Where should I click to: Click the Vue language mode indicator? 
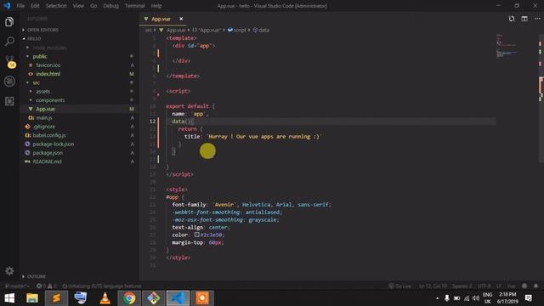[511, 286]
